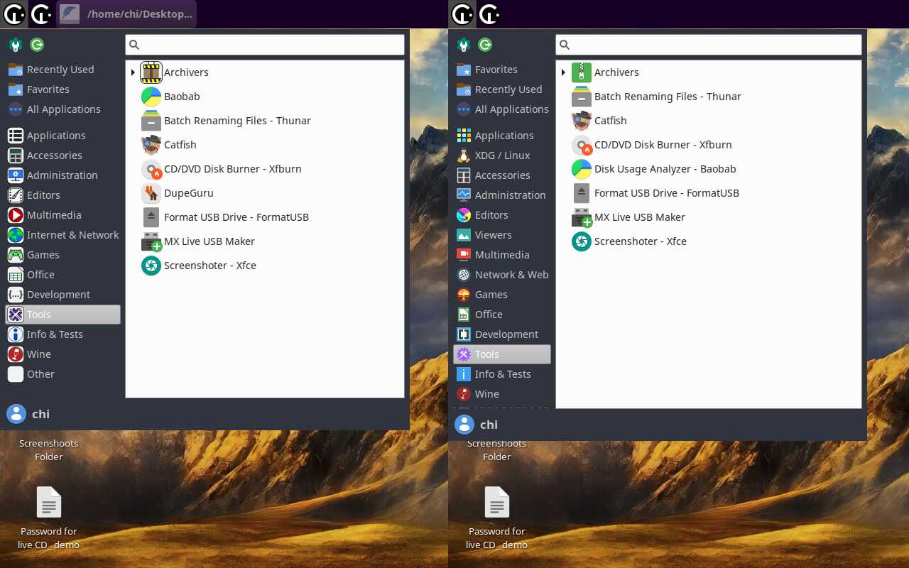Image resolution: width=909 pixels, height=568 pixels.
Task: Open the Editors category in right menu
Action: [x=502, y=215]
